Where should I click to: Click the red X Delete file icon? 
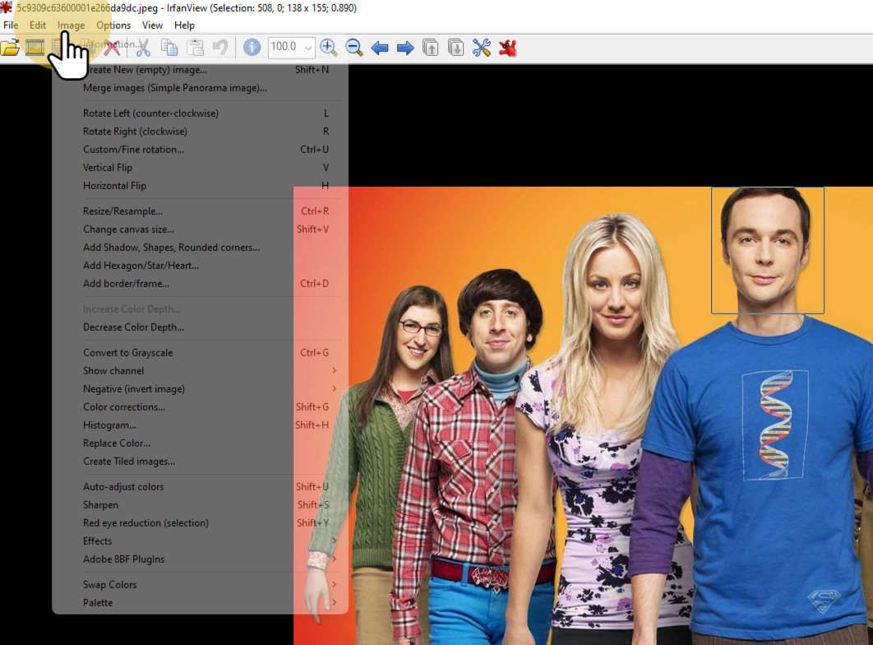click(x=112, y=48)
